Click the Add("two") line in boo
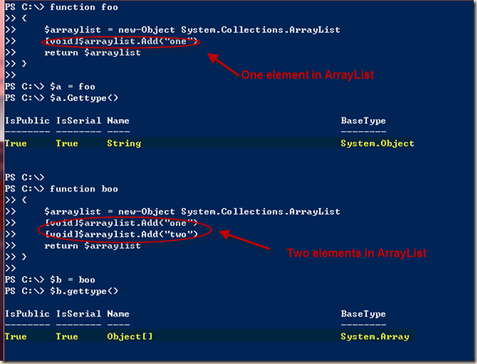 121,234
